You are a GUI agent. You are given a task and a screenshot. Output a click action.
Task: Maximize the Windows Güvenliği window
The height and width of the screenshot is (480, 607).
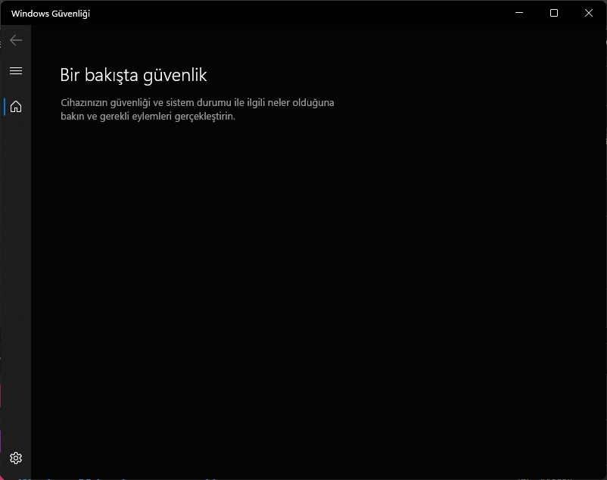coord(554,13)
